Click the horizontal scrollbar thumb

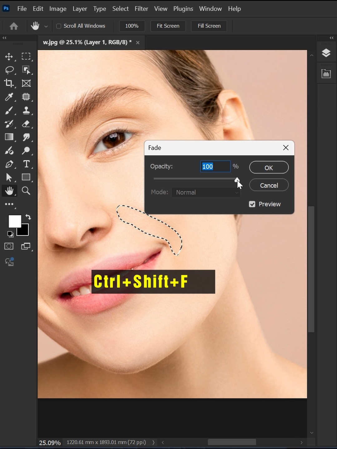232,442
